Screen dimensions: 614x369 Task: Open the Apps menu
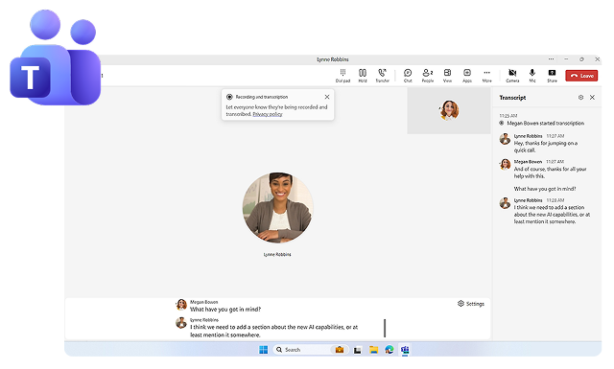point(467,76)
